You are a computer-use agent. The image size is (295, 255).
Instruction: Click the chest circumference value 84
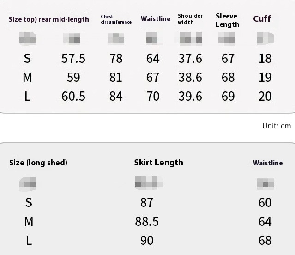pyautogui.click(x=116, y=96)
